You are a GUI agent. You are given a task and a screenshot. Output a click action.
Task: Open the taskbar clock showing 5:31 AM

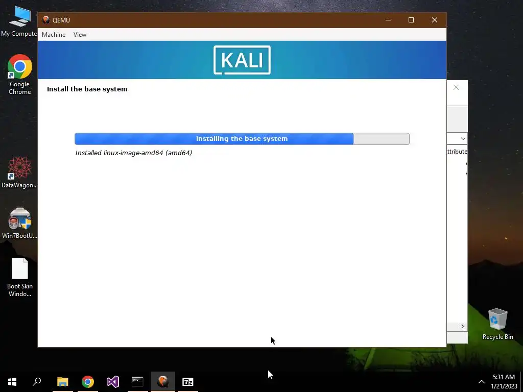(504, 382)
